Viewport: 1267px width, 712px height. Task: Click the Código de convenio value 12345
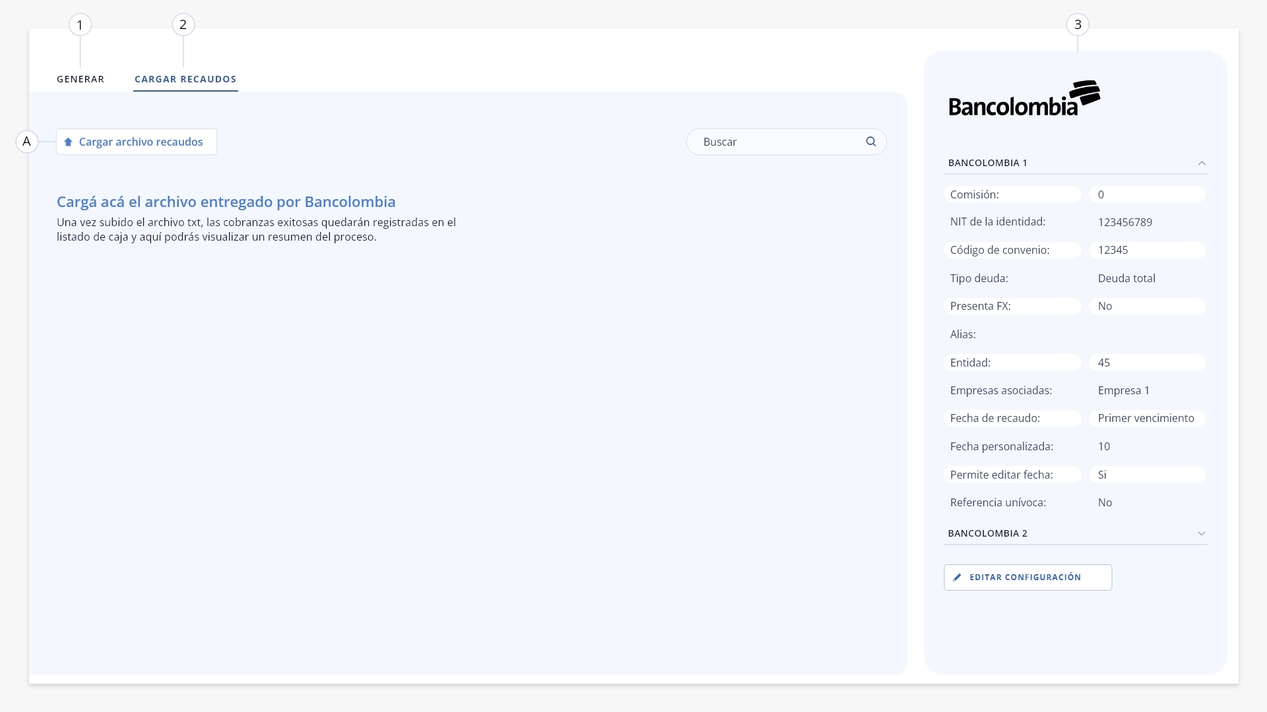1147,251
